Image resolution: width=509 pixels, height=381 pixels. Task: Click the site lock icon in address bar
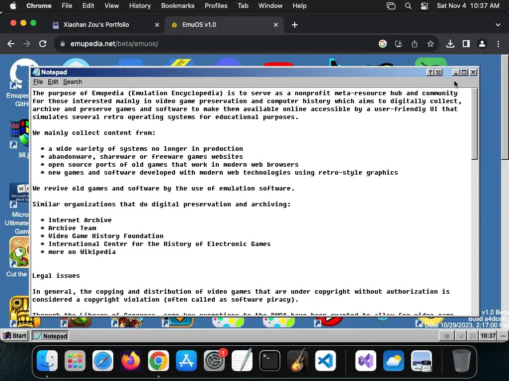(63, 44)
